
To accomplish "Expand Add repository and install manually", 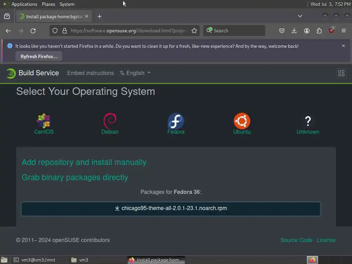I will tap(84, 162).
